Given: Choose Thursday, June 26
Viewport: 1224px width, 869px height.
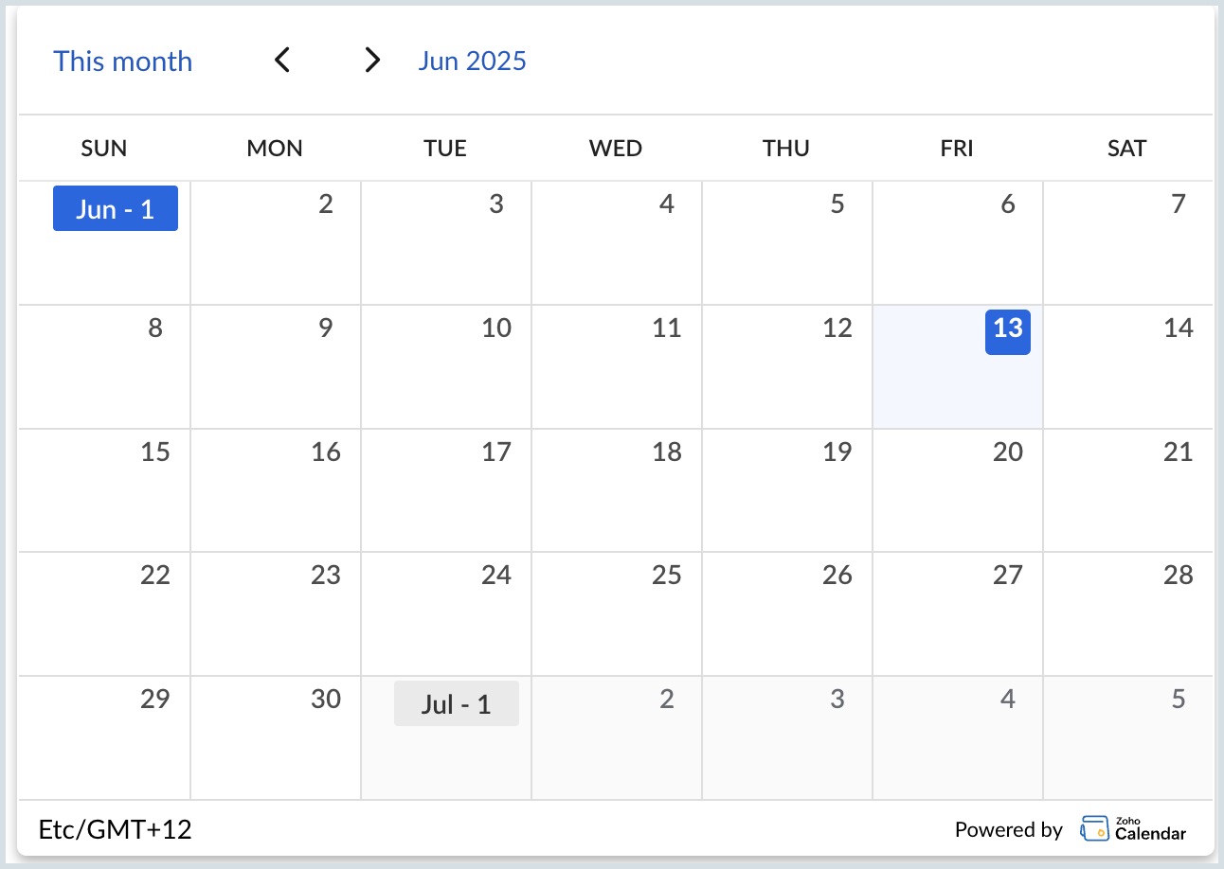Looking at the screenshot, I should point(787,613).
